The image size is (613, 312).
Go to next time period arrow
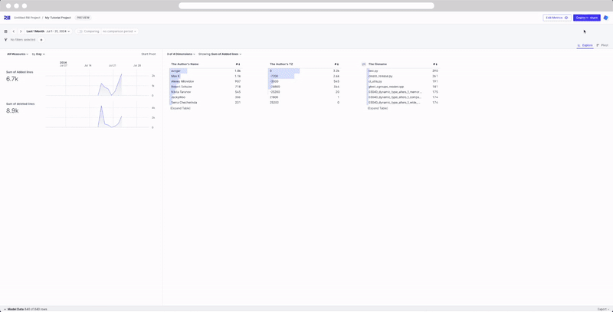[x=21, y=31]
